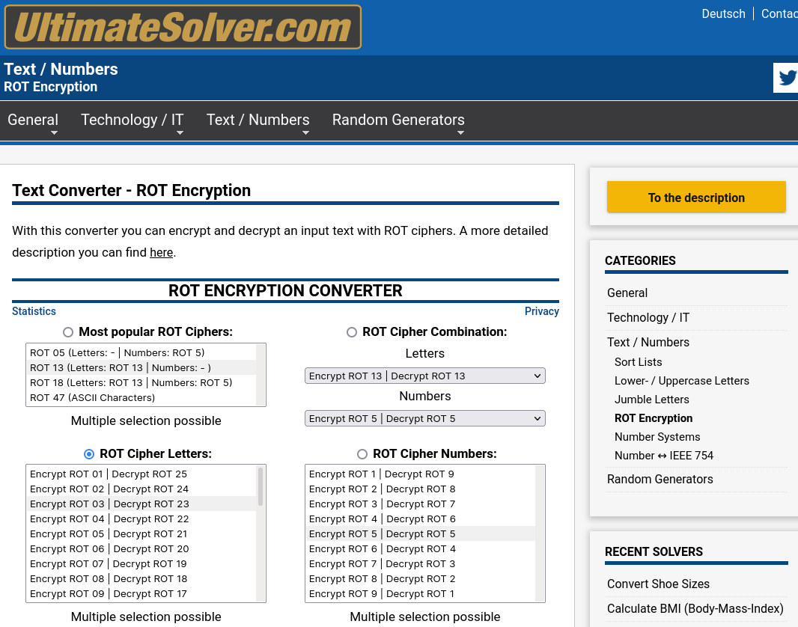Select Encrypt ROT 07 | Decrypt ROT 19
This screenshot has width=798, height=627.
pyautogui.click(x=141, y=564)
